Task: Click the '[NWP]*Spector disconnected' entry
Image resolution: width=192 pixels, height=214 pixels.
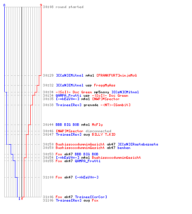Action: point(83,131)
